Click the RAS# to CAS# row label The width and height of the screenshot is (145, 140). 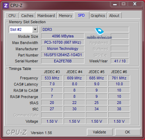26,90
